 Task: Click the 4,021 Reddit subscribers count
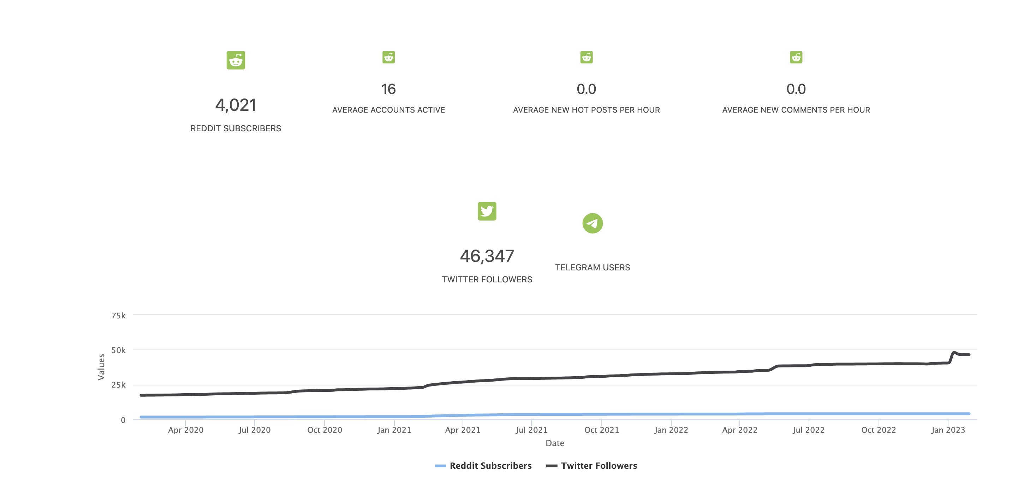pos(236,105)
